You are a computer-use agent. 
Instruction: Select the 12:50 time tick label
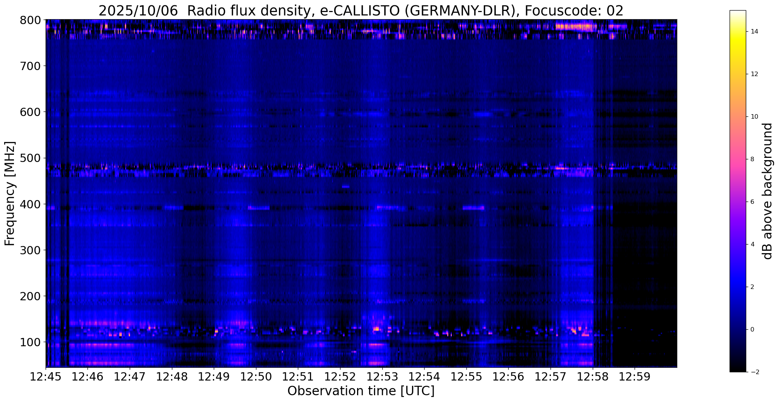click(x=256, y=376)
